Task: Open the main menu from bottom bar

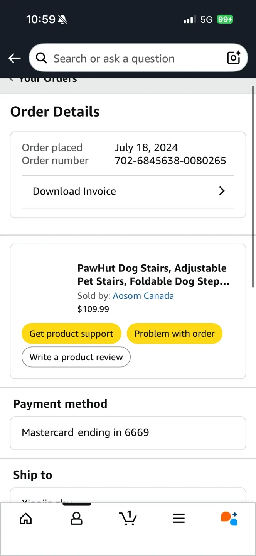Action: [179, 519]
